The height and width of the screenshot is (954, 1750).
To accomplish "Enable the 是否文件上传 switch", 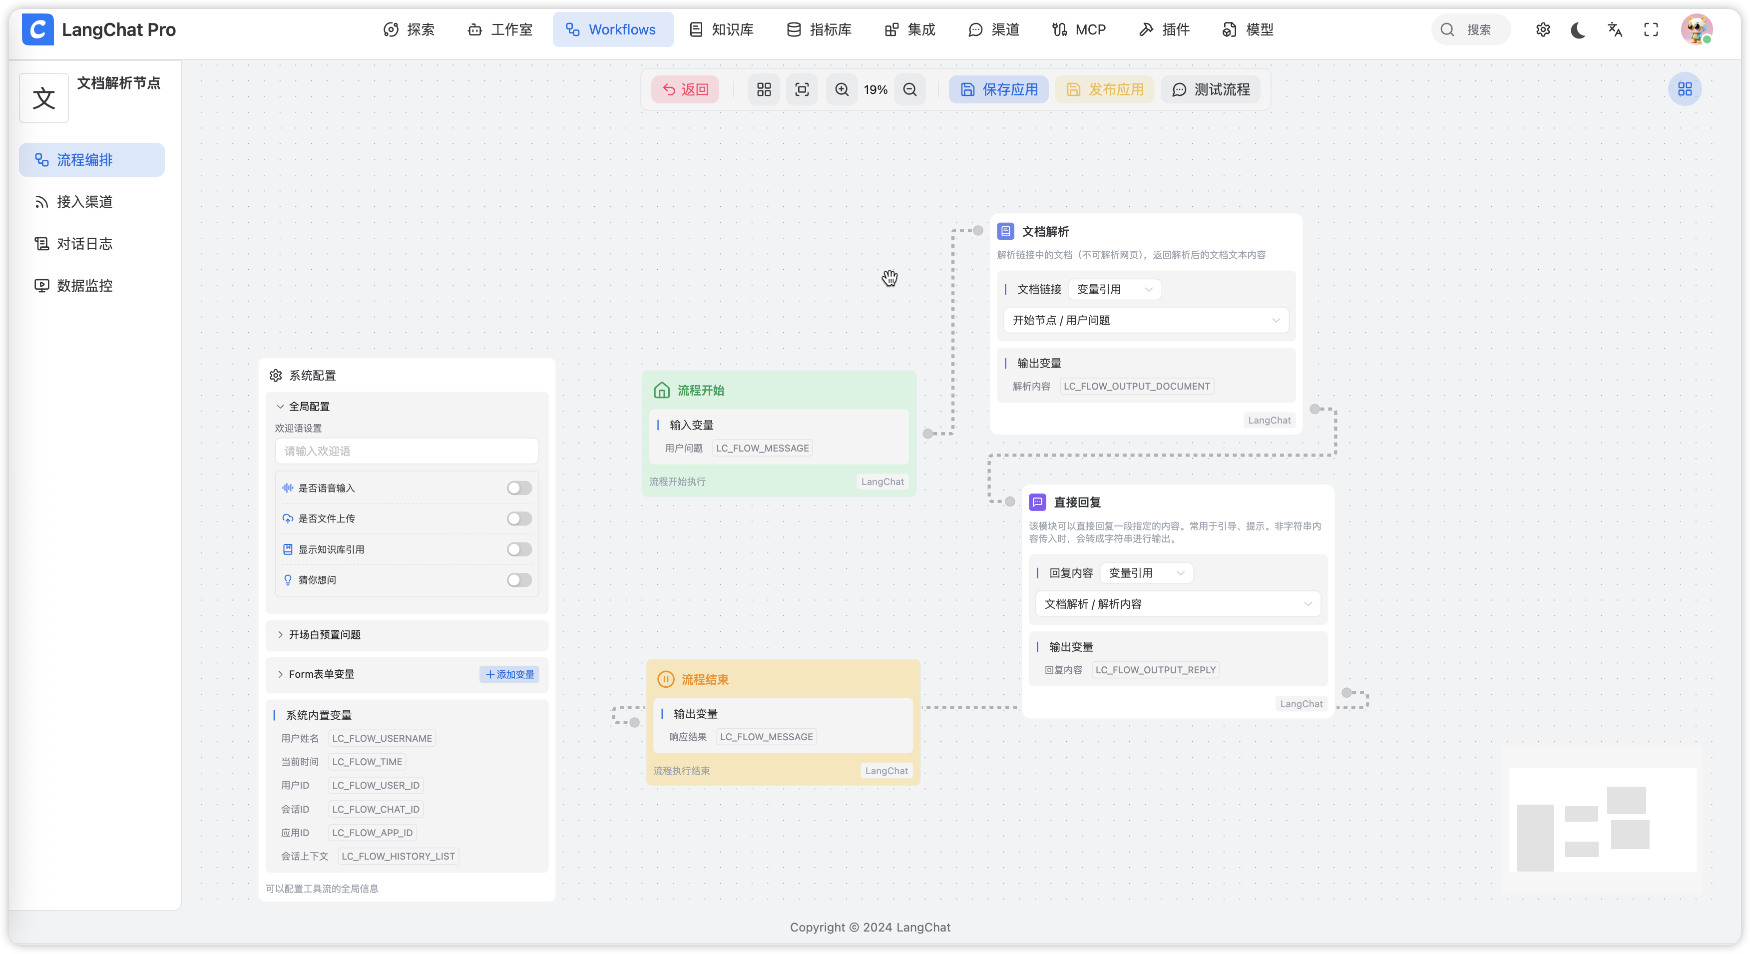I will pos(519,518).
